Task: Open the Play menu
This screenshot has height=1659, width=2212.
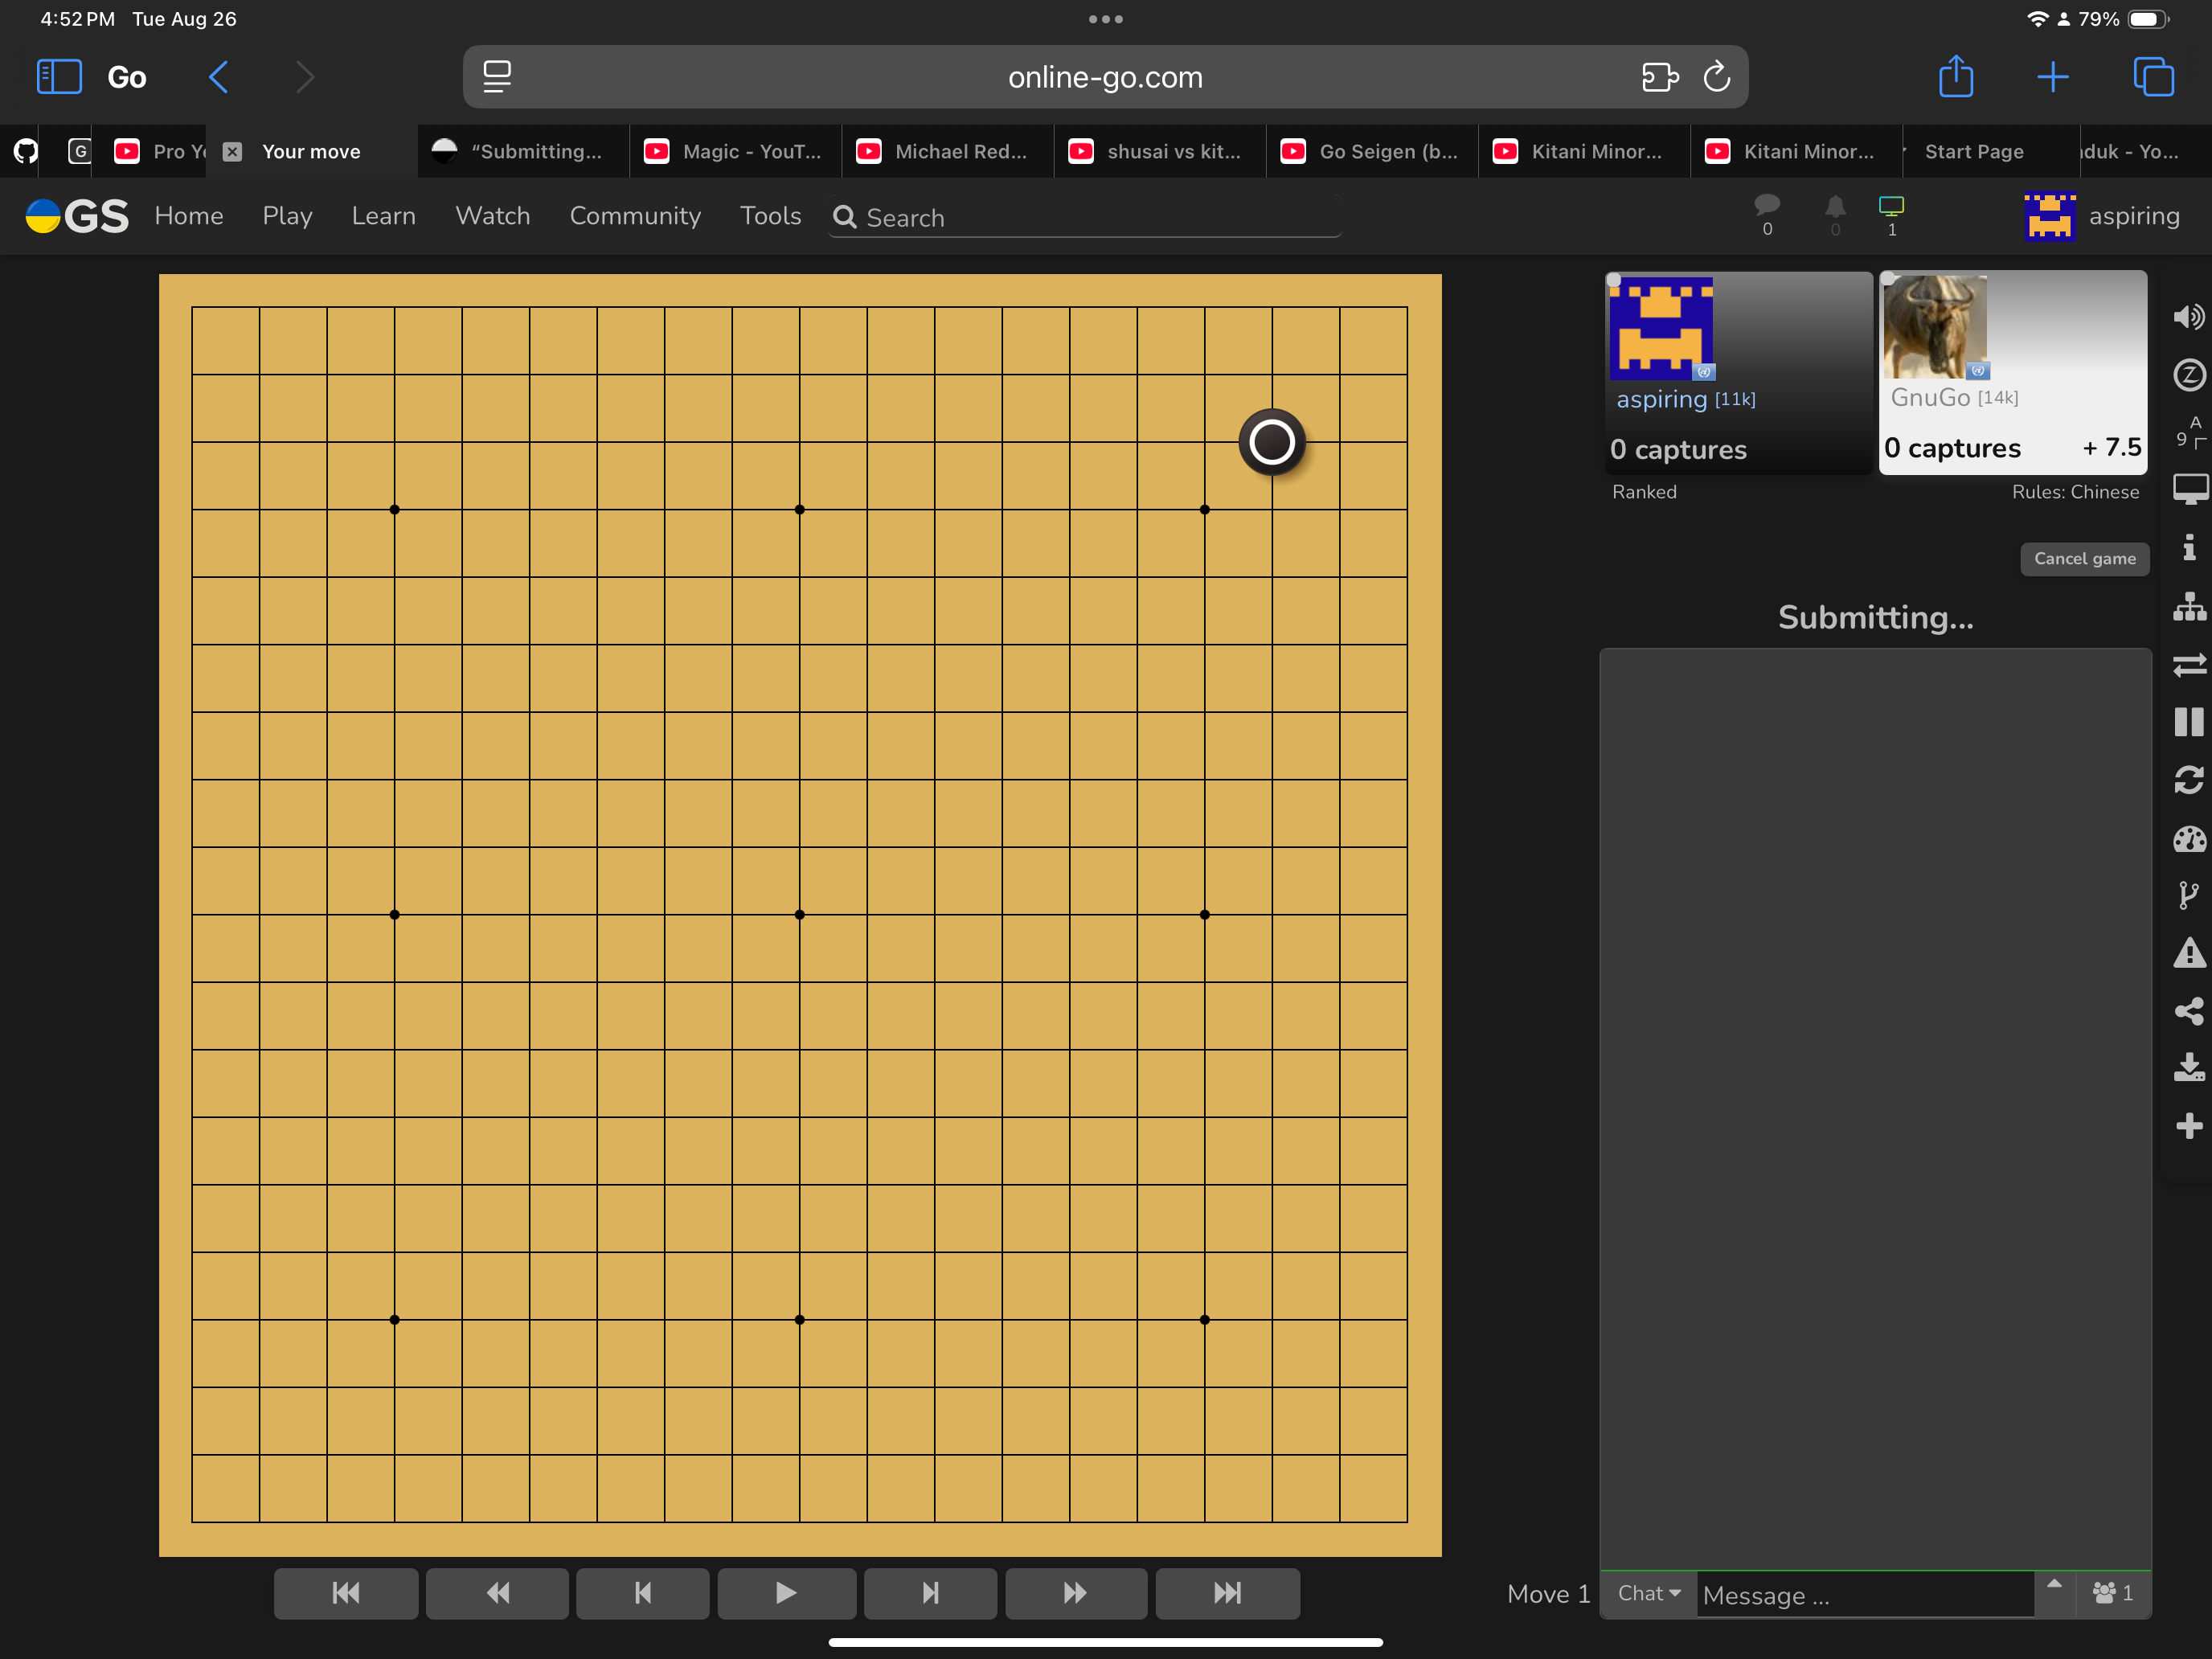Action: click(287, 216)
